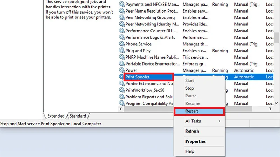Click the Peer Name Resolution Protocol gear icon
280x157 pixels.
(x=122, y=11)
